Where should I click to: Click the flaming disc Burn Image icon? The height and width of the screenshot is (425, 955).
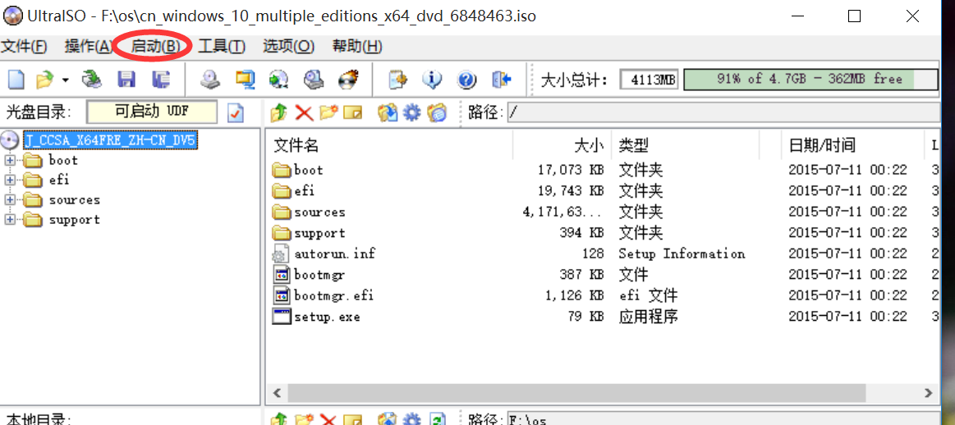(x=348, y=79)
